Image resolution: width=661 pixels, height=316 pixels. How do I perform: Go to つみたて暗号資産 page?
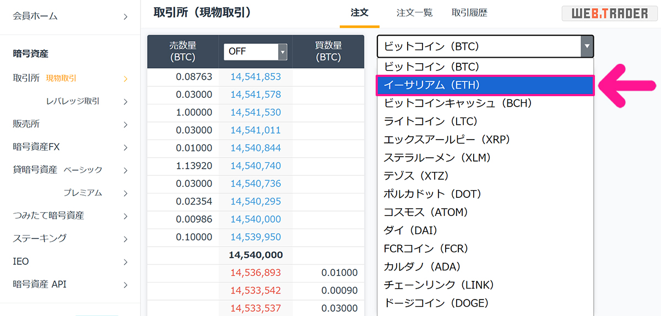tap(48, 215)
